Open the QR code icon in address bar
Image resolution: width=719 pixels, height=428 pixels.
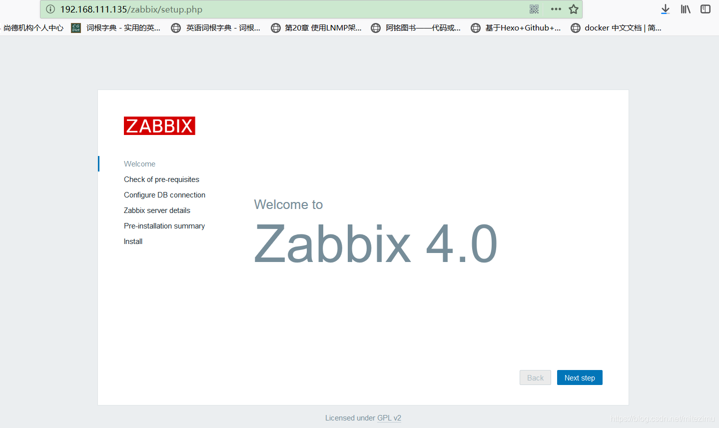pos(534,9)
